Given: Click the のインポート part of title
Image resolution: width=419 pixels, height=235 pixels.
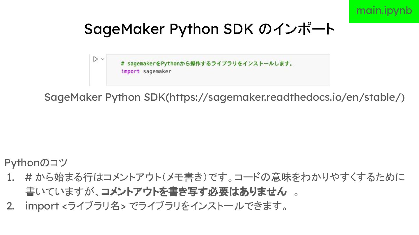Looking at the screenshot, I should [x=297, y=29].
